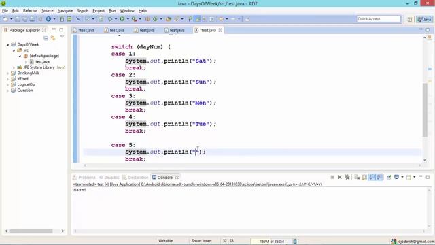Viewport: 435px width, 245px height.
Task: Click the Save All toolbar icon
Action: point(24,19)
